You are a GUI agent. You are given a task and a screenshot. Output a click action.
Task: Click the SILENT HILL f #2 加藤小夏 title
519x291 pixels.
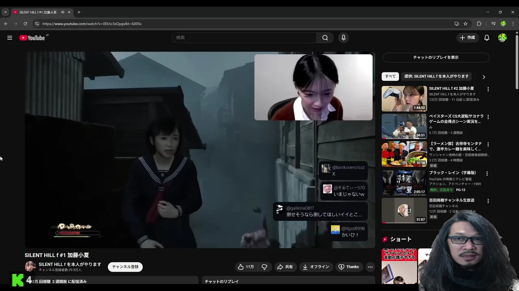[x=451, y=89]
